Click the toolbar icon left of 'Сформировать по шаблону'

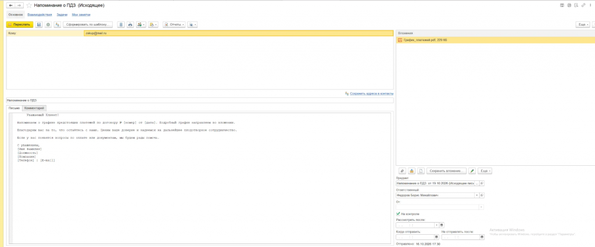click(58, 24)
